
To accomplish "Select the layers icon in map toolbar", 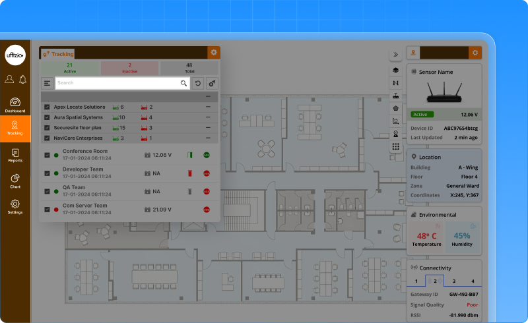I will pyautogui.click(x=396, y=70).
